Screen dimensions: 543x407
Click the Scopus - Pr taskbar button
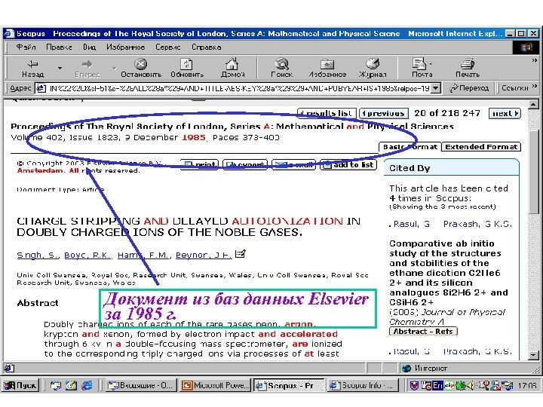click(x=289, y=386)
